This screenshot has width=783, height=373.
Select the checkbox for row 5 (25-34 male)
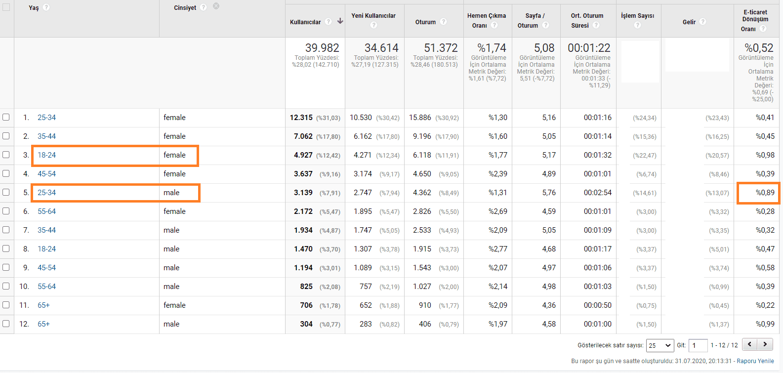6,192
